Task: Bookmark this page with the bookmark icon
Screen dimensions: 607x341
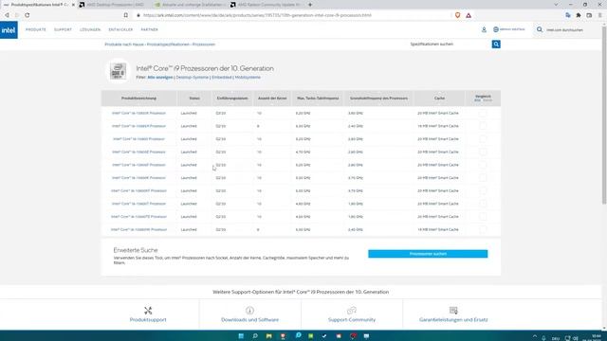Action: [x=126, y=15]
